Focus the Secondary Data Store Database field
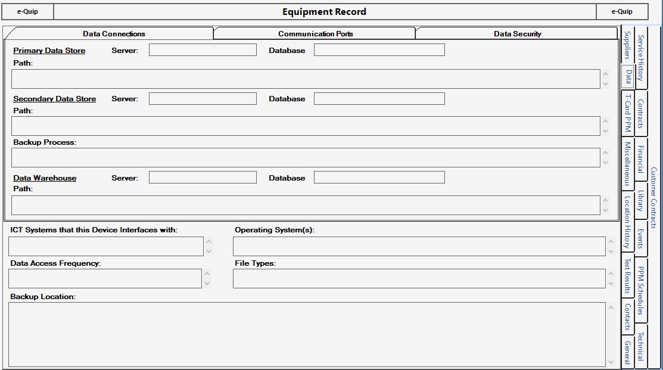 point(379,98)
